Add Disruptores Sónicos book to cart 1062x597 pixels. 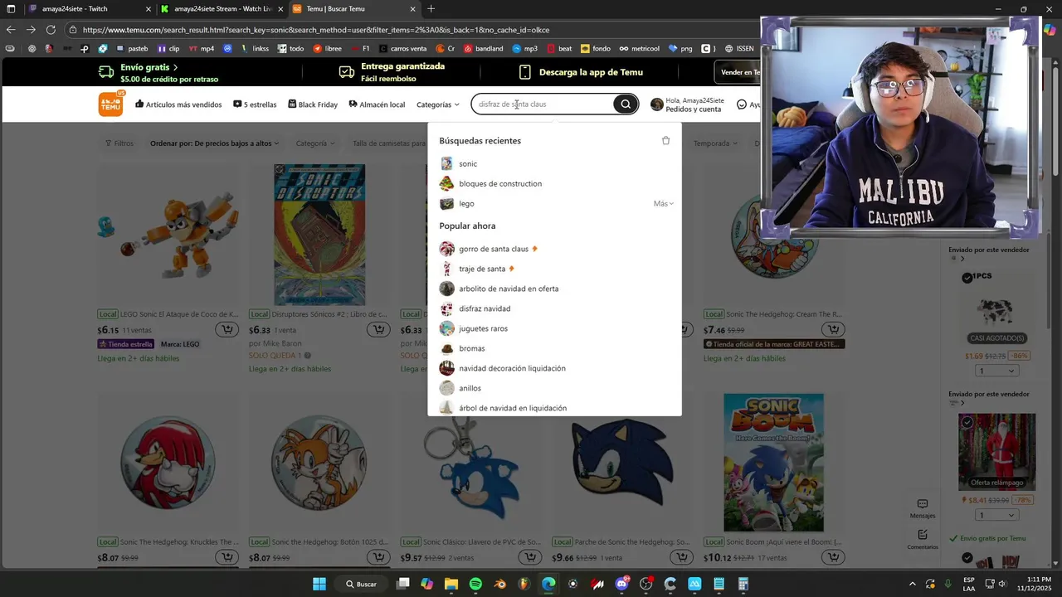tap(379, 330)
